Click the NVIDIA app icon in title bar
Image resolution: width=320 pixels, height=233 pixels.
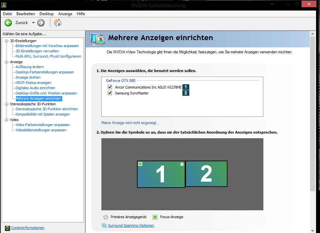click(4, 5)
